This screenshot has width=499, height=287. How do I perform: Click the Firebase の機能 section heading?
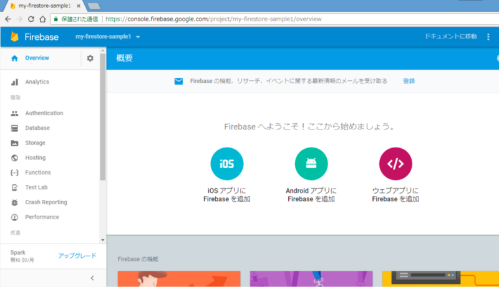138,259
